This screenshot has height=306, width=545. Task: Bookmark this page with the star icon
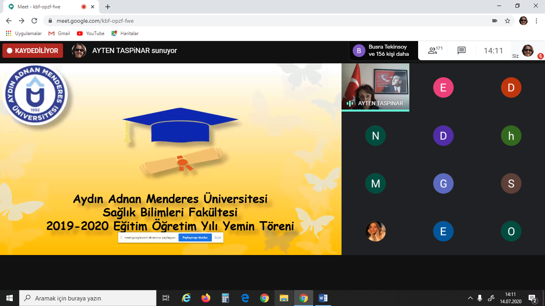tap(507, 21)
